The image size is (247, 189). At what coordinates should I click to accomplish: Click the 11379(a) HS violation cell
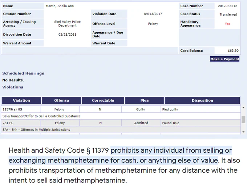pos(21,109)
